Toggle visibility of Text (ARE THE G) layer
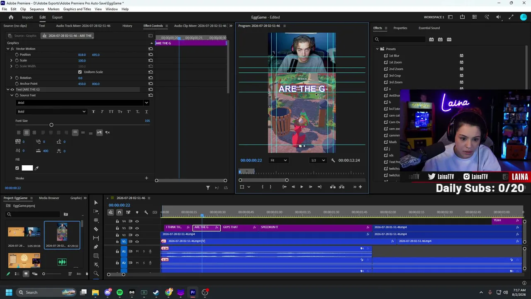 pyautogui.click(x=12, y=89)
